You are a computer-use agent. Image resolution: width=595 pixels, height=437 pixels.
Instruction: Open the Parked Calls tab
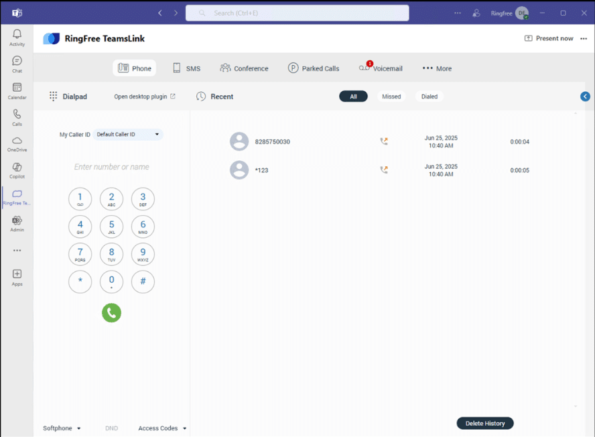[314, 68]
